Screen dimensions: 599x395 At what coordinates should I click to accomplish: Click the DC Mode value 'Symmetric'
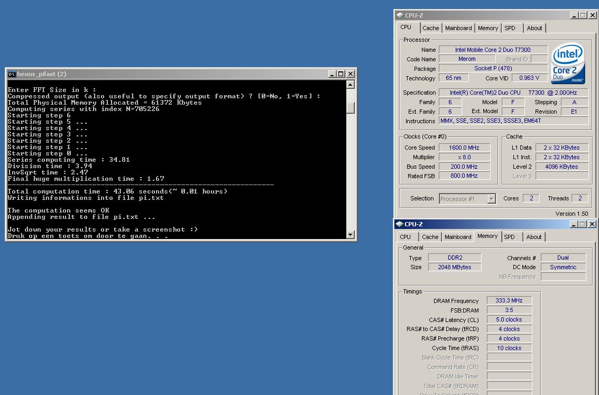[x=563, y=267]
